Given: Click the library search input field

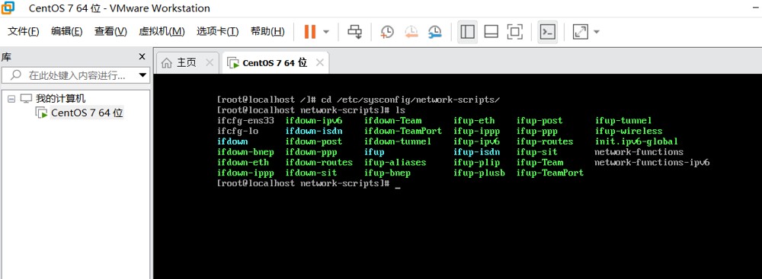Looking at the screenshot, I should (x=75, y=75).
